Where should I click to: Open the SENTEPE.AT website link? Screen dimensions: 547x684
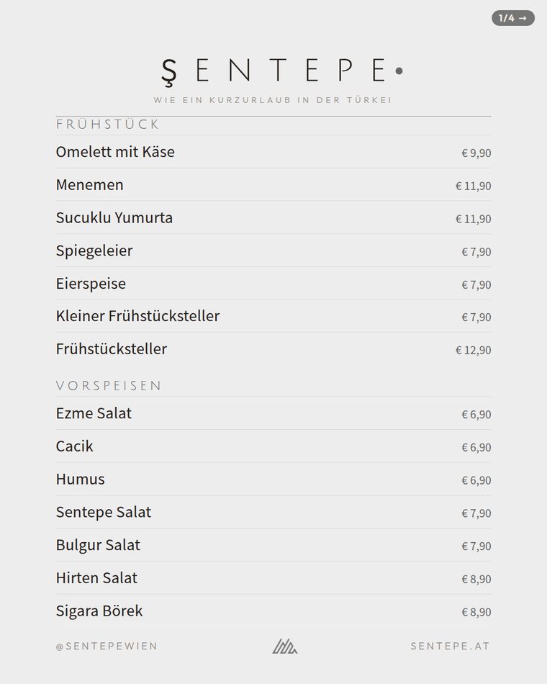click(450, 646)
